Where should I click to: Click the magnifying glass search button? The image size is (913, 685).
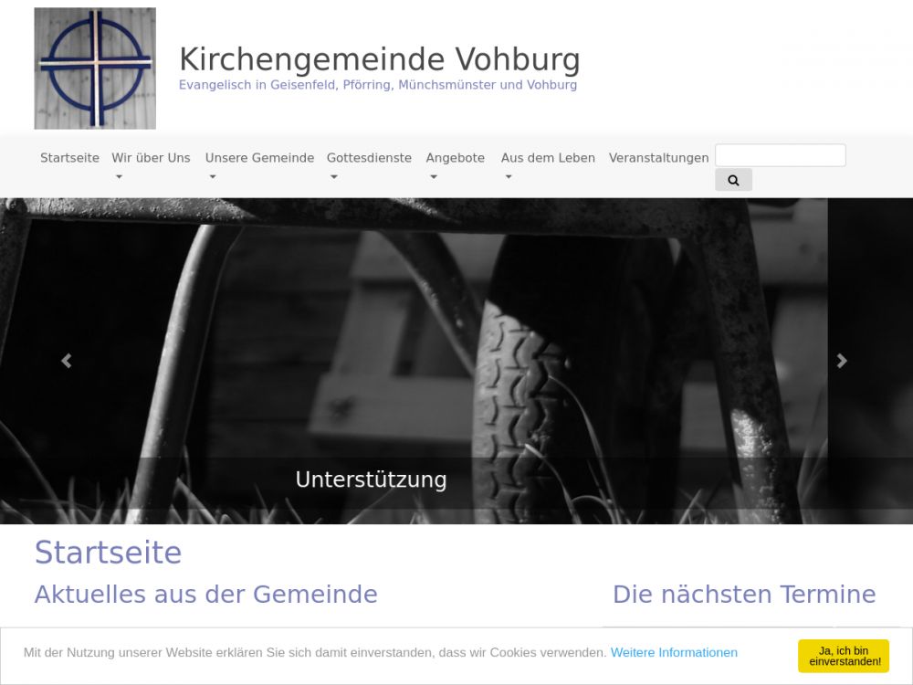[733, 180]
